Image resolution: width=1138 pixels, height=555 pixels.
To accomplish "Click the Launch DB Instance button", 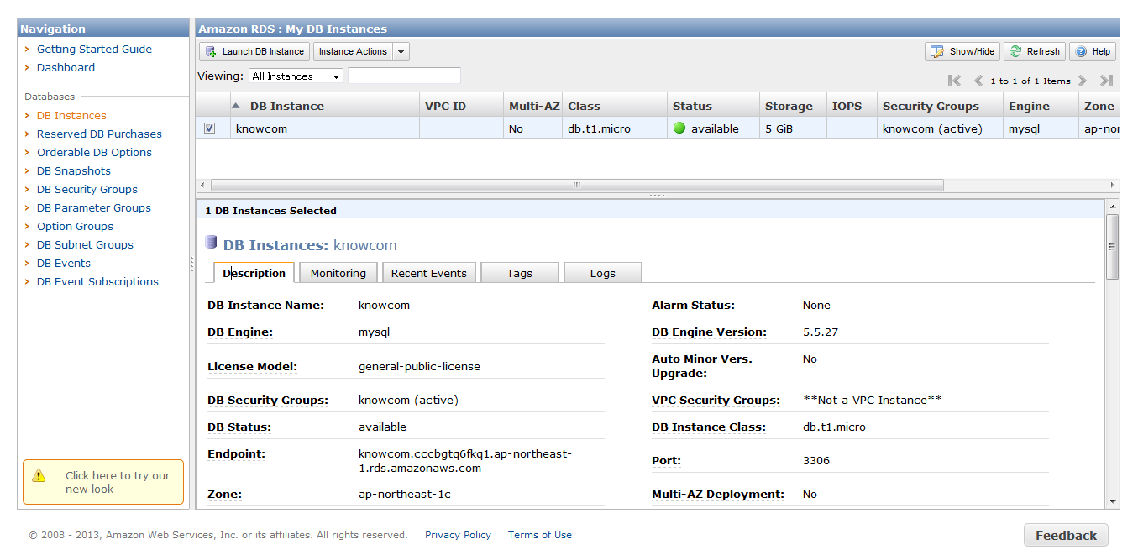I will (254, 52).
